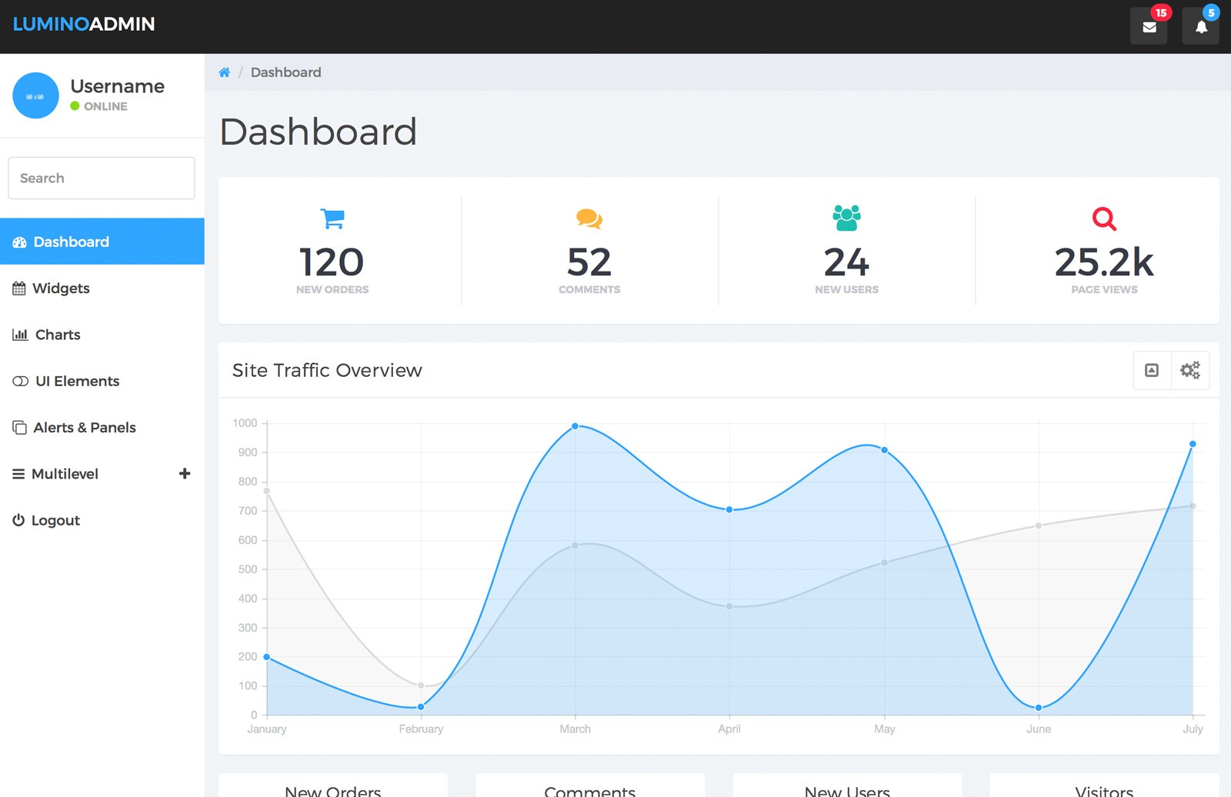Collapse the Site Traffic Overview panel

pyautogui.click(x=1152, y=370)
